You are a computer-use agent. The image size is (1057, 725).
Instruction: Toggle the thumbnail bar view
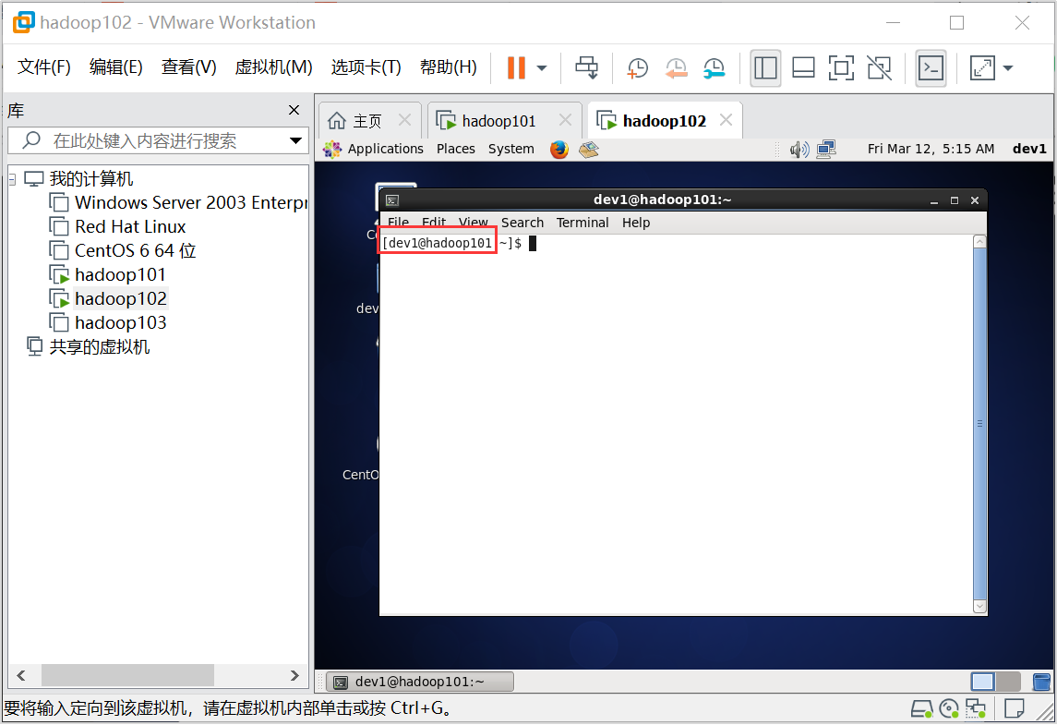[x=803, y=67]
